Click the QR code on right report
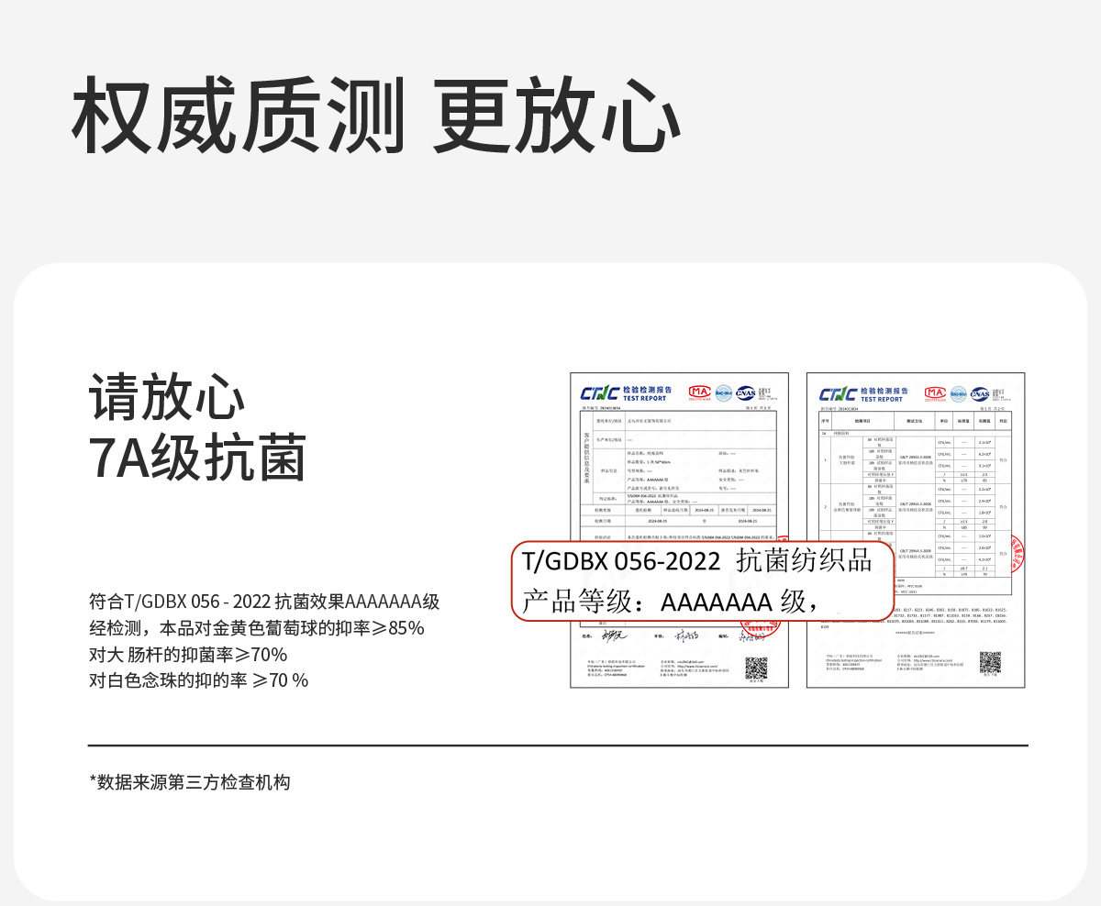Image resolution: width=1101 pixels, height=906 pixels. click(990, 661)
